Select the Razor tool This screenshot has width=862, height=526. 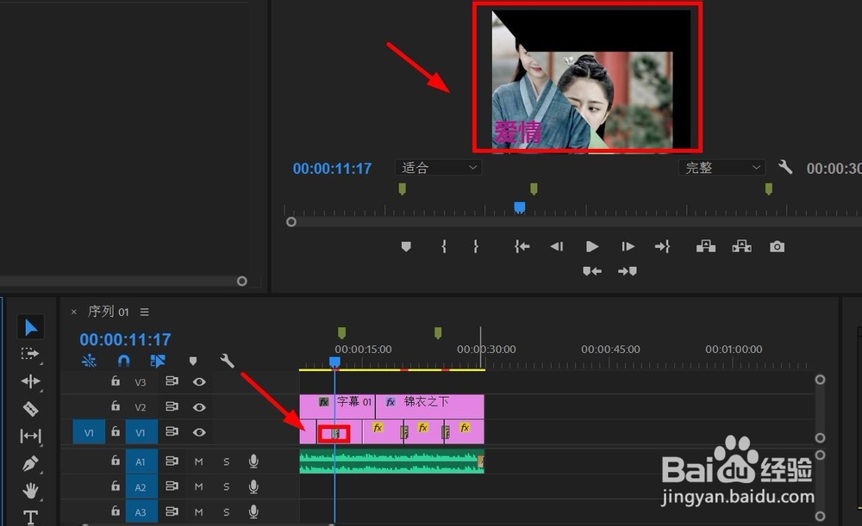point(30,409)
